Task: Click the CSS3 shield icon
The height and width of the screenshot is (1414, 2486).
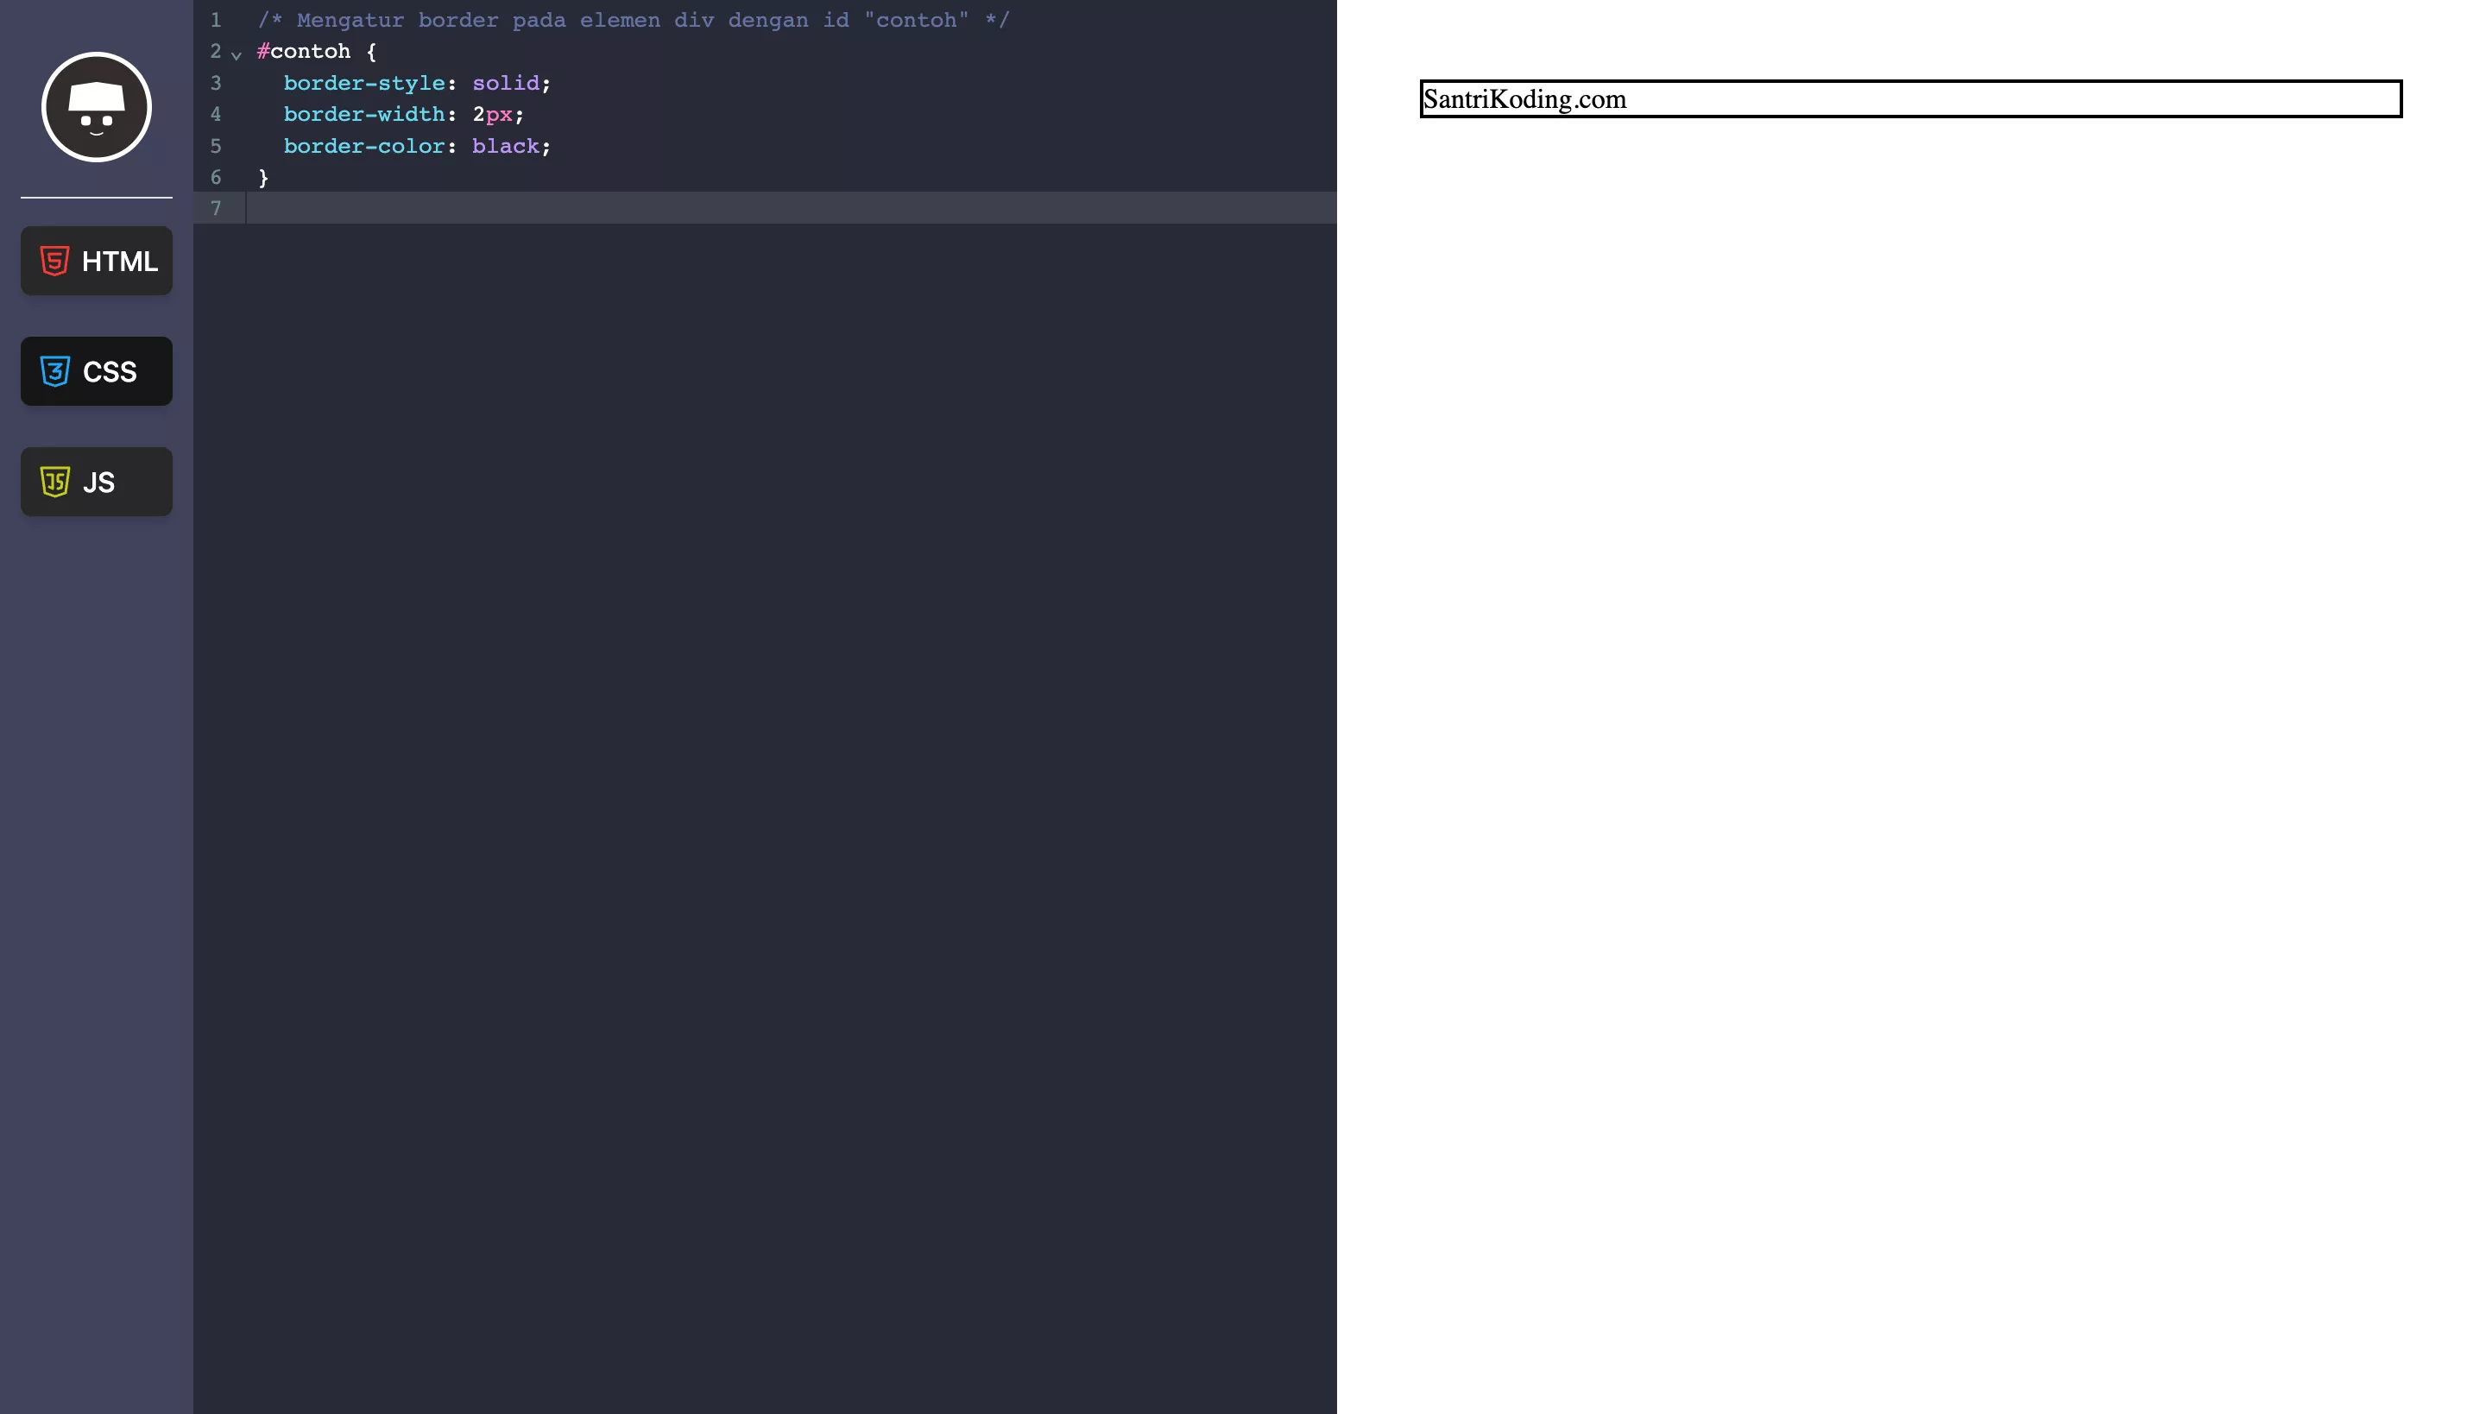Action: coord(54,371)
